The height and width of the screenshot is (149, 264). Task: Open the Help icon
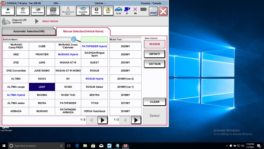click(x=96, y=11)
